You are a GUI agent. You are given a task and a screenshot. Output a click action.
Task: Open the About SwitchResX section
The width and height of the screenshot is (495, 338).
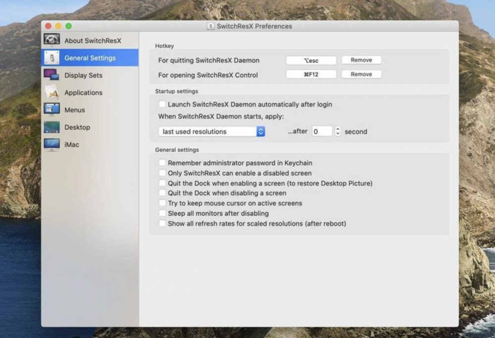(x=90, y=41)
